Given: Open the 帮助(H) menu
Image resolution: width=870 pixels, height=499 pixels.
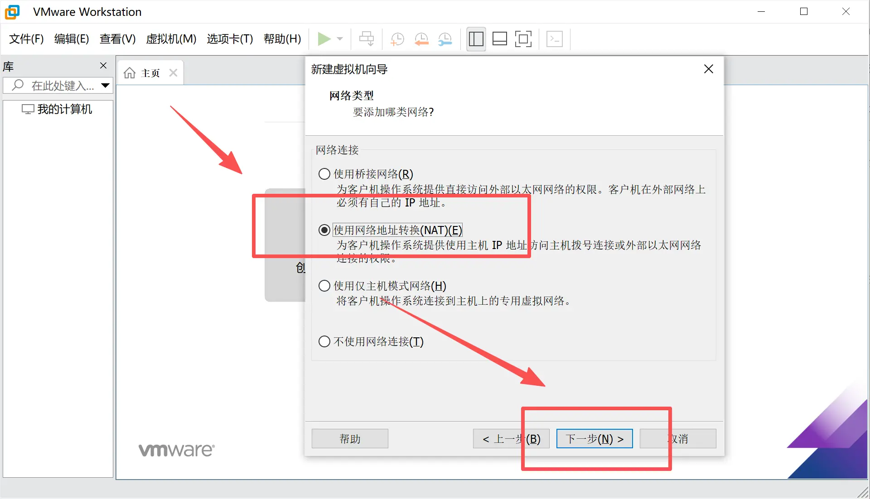Looking at the screenshot, I should (x=282, y=39).
